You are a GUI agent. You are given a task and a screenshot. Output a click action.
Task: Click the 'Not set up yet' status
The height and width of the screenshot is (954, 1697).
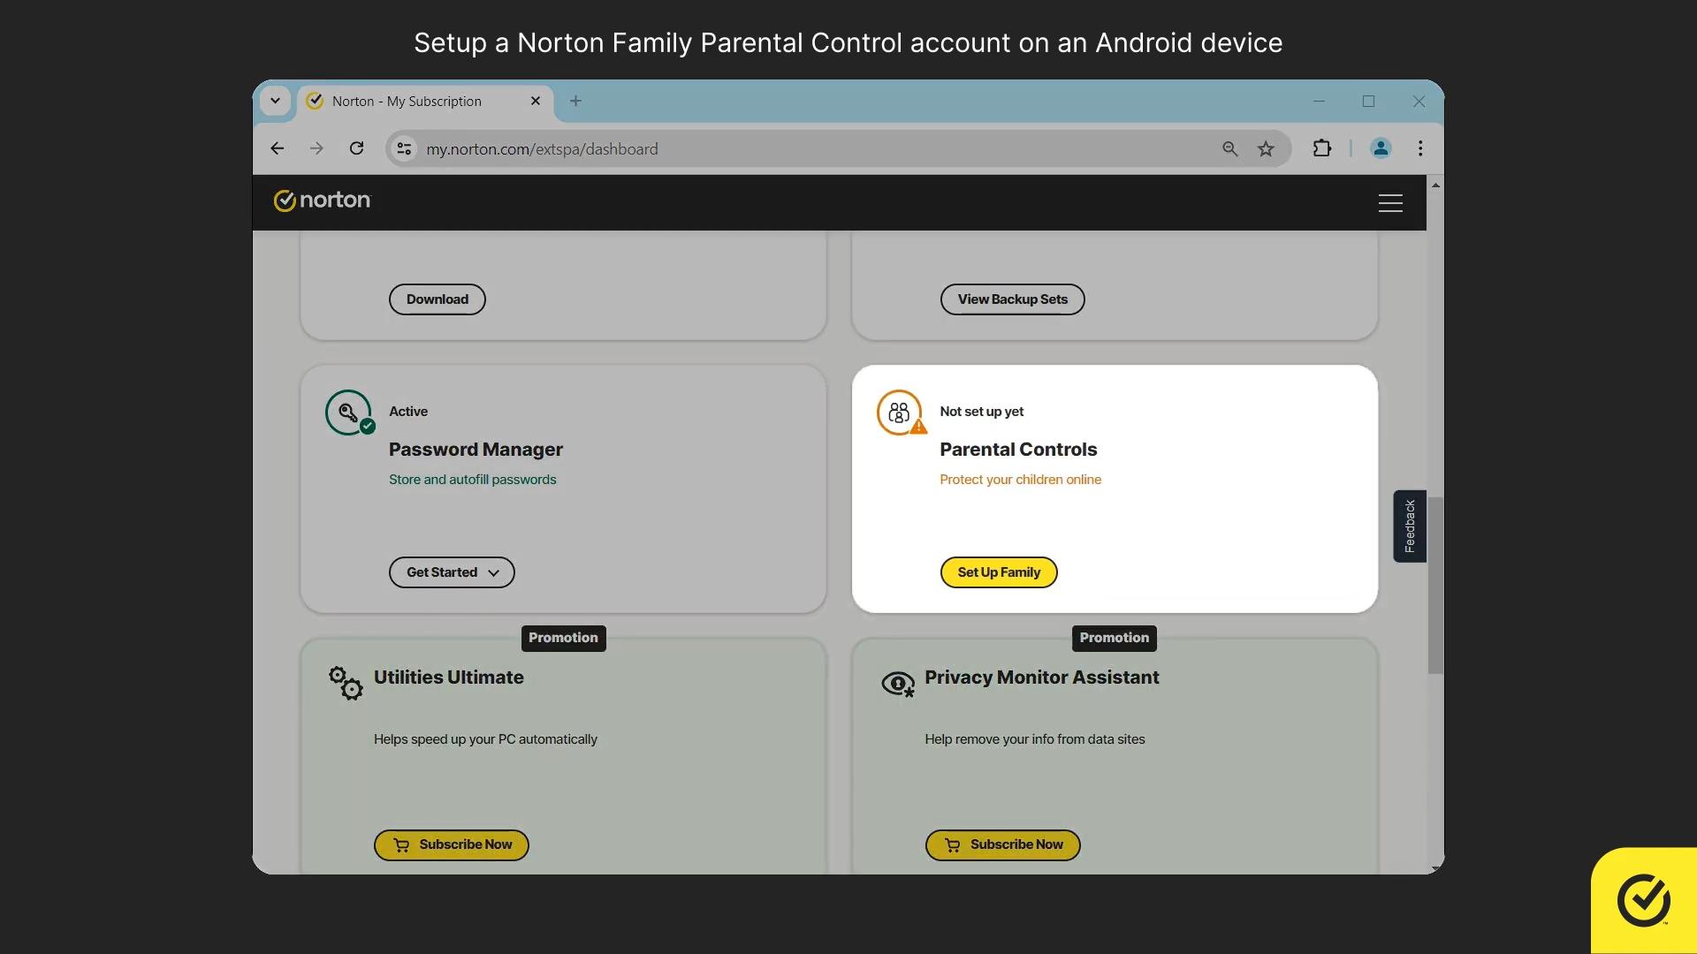coord(981,412)
